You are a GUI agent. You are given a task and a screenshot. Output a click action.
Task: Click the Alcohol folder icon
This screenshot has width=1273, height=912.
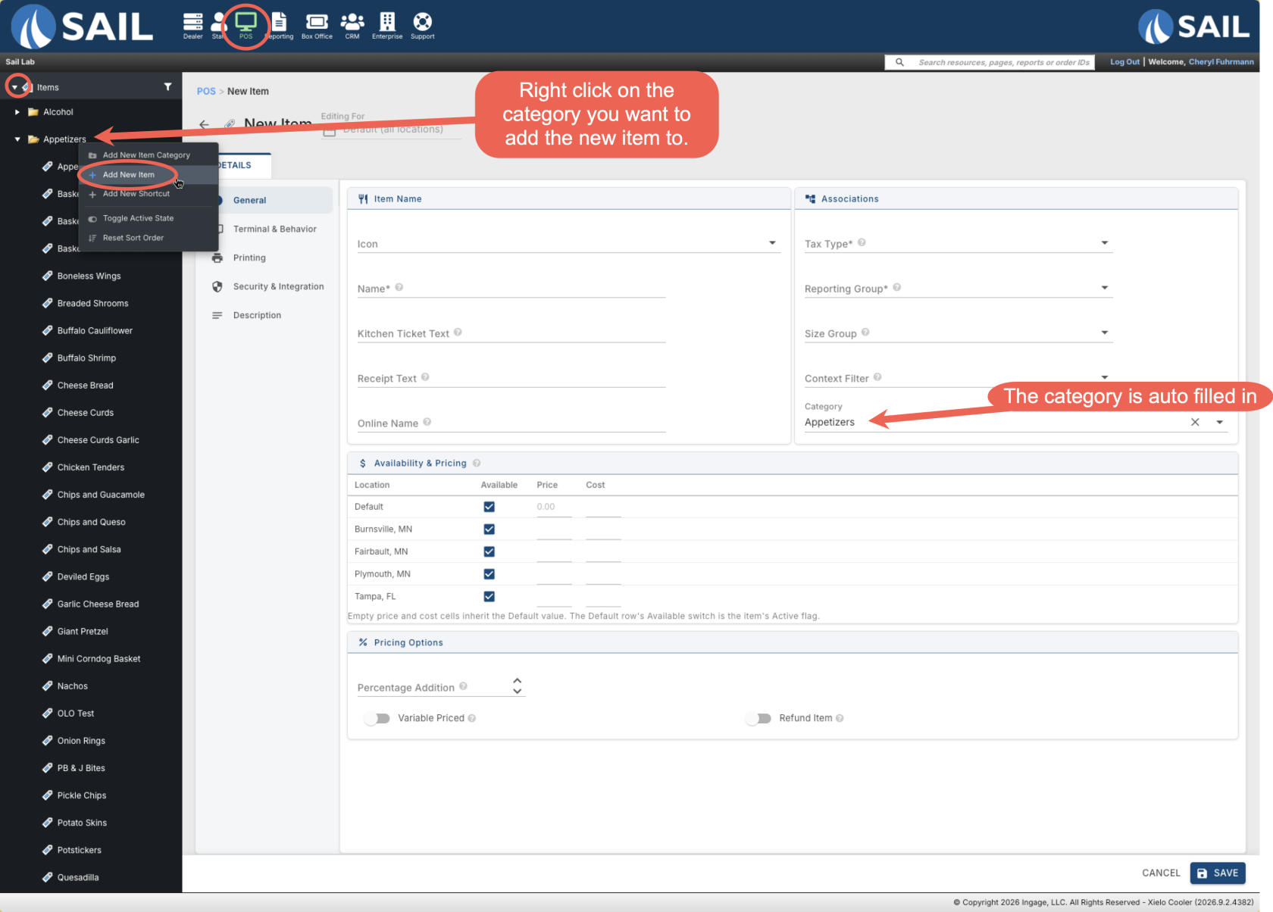tap(33, 112)
